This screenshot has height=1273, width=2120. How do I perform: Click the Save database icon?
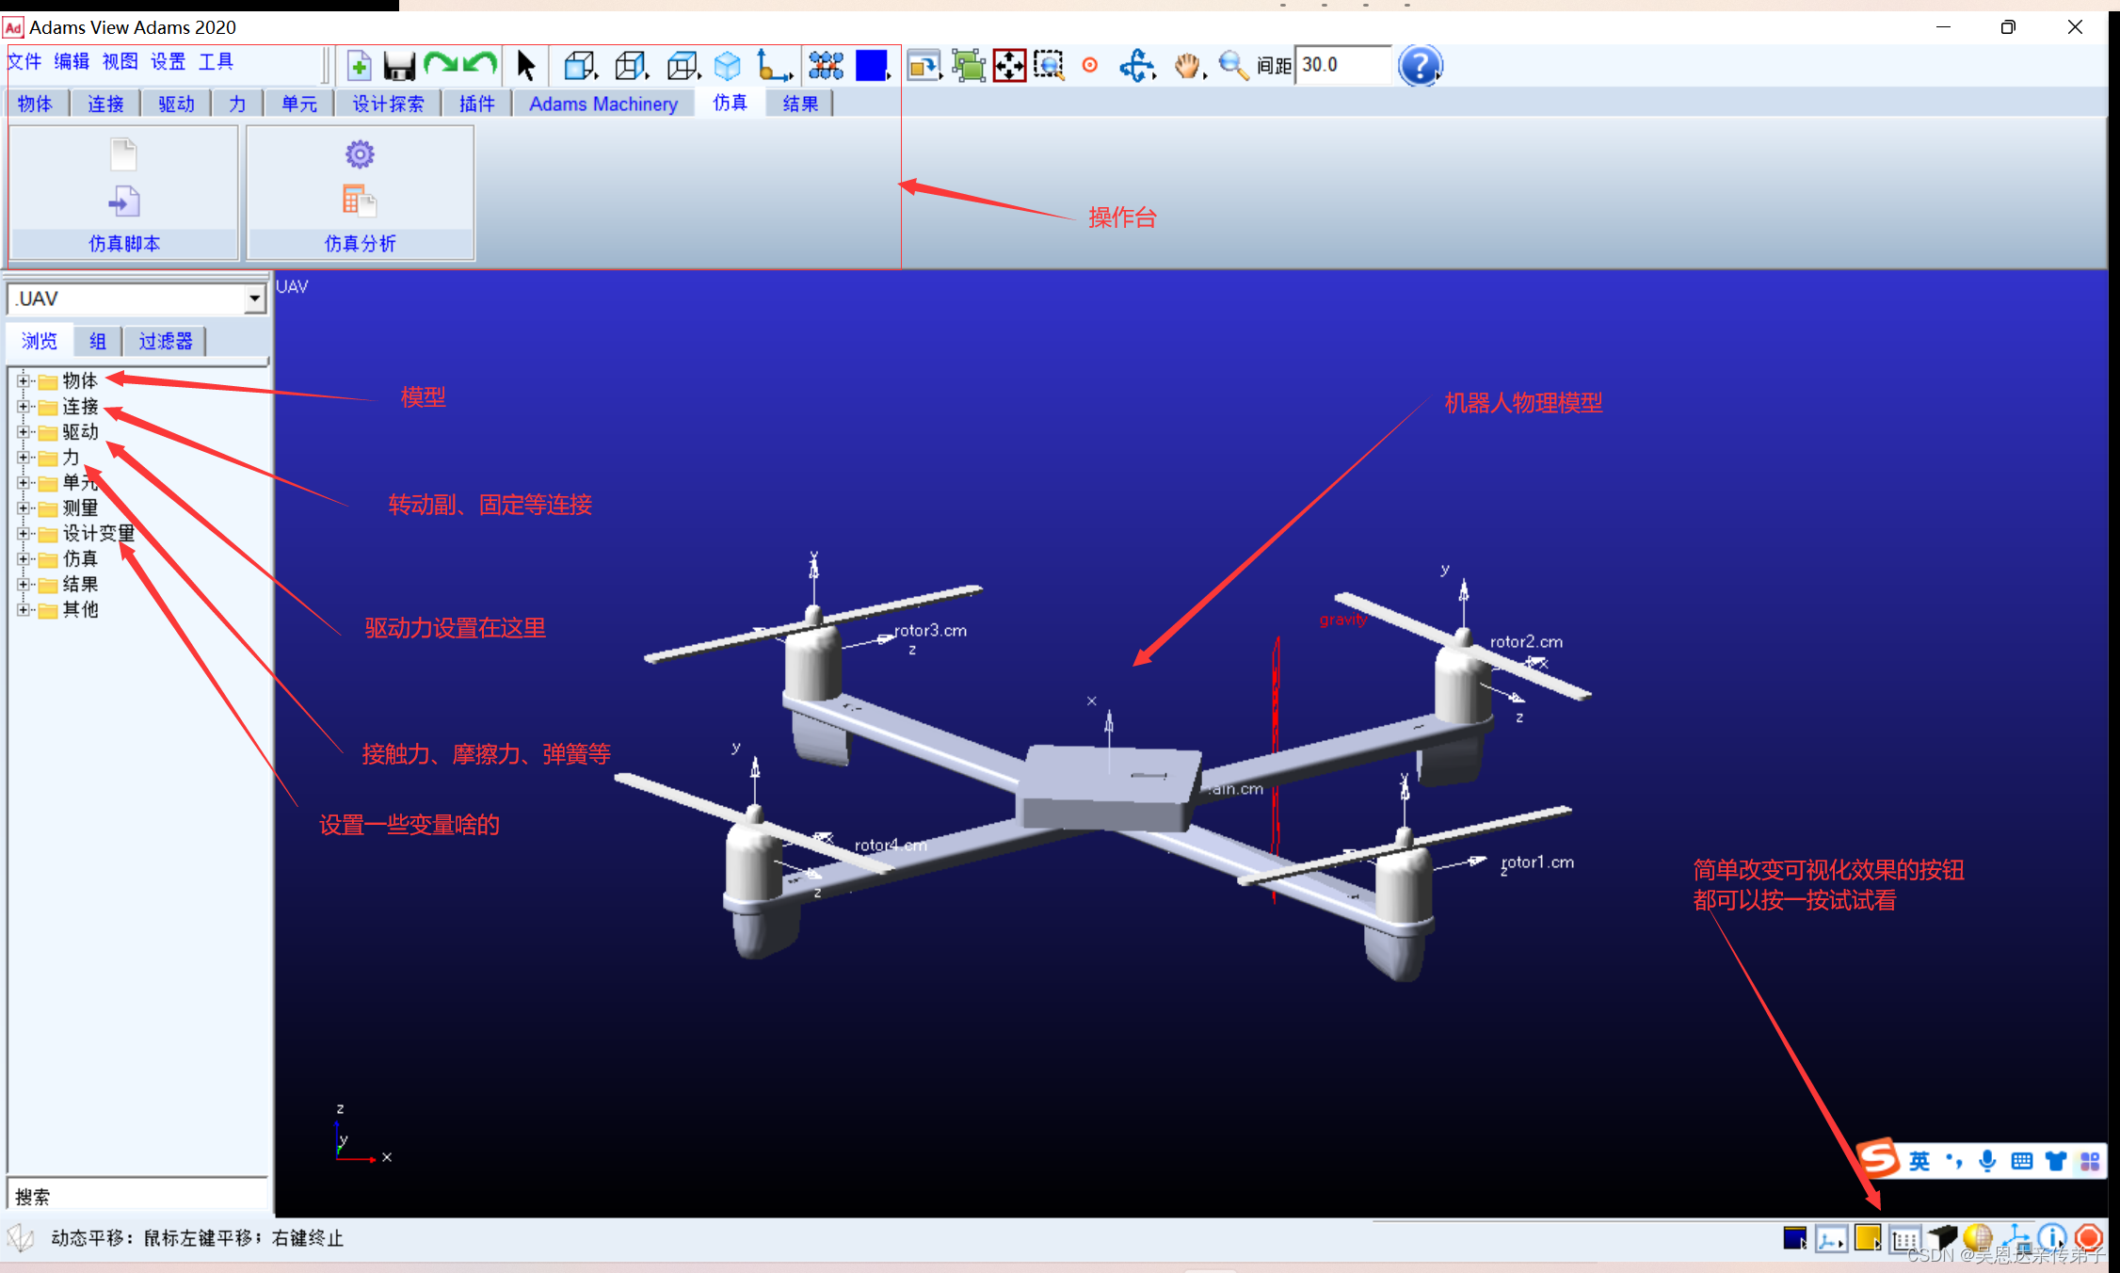398,65
